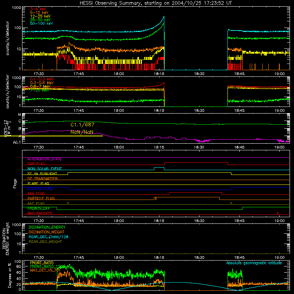This screenshot has height=294, width=294.
Task: Click the FLARE_FLAG label
Action: [38, 183]
